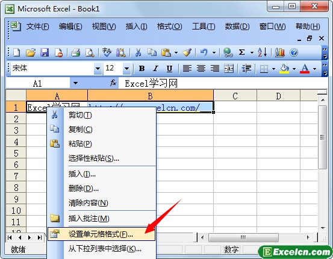Open the AutoSum functions dropdown arrow
The image size is (333, 259).
click(x=252, y=52)
